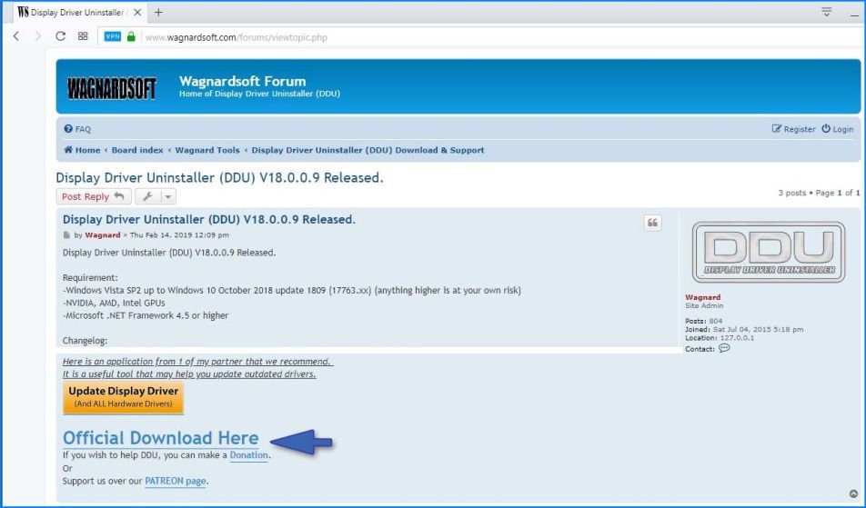This screenshot has height=508, width=866.
Task: Click the browser back arrow
Action: pos(16,37)
